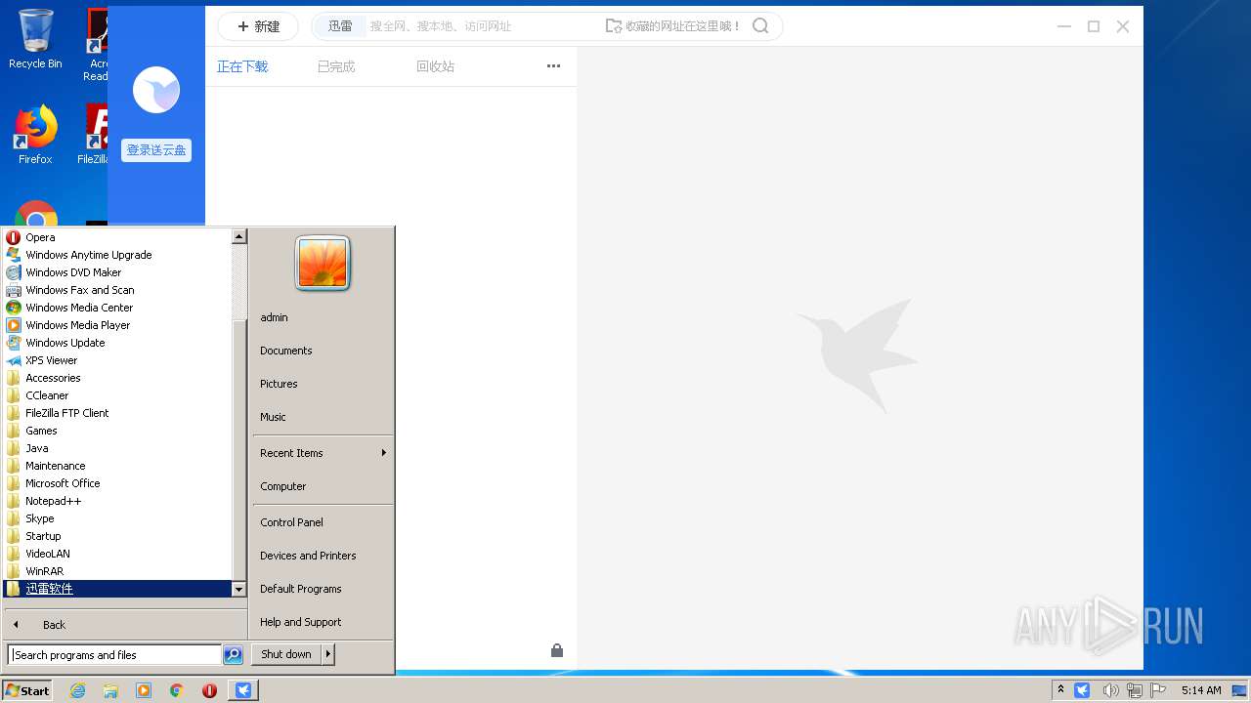The width and height of the screenshot is (1251, 703).
Task: Open Control Panel
Action: pos(323,522)
